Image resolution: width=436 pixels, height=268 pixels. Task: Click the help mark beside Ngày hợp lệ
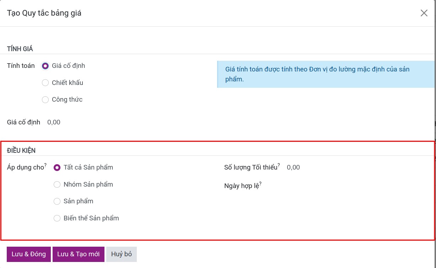[x=260, y=184]
